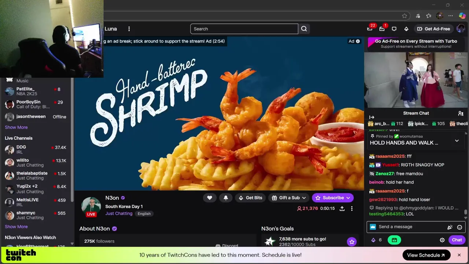Click the Get Ad-Free button

[434, 29]
